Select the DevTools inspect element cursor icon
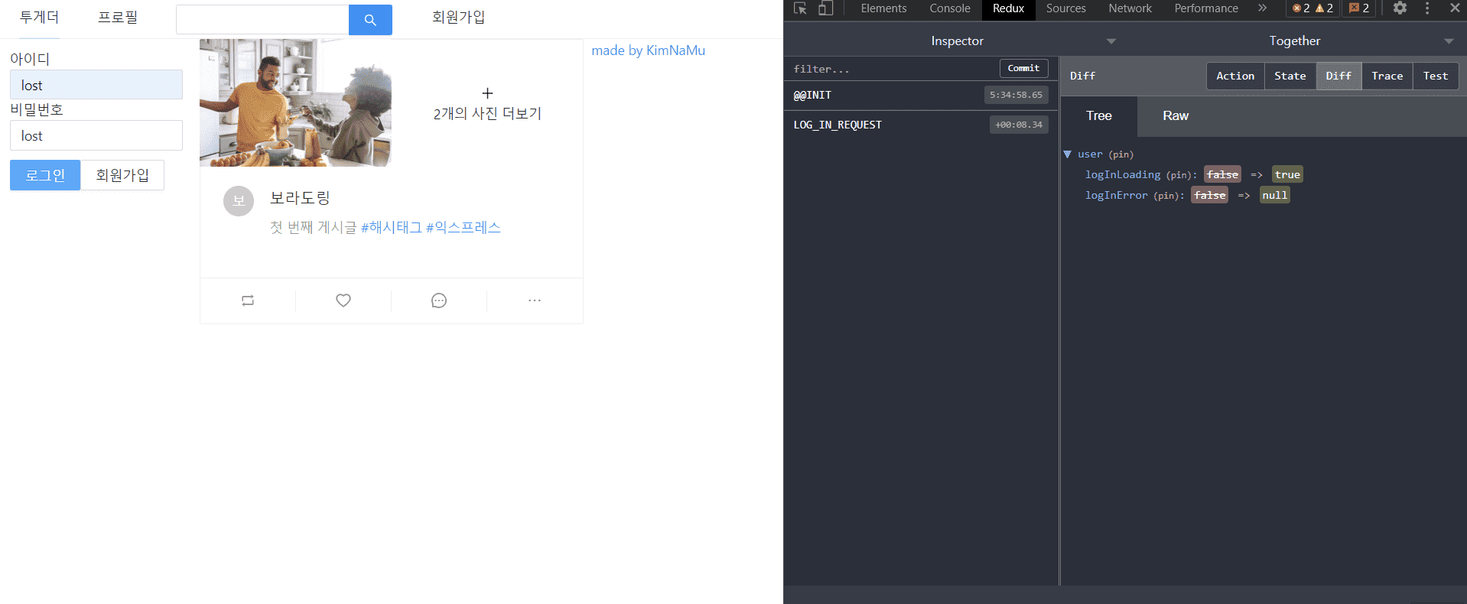The image size is (1467, 604). tap(801, 8)
